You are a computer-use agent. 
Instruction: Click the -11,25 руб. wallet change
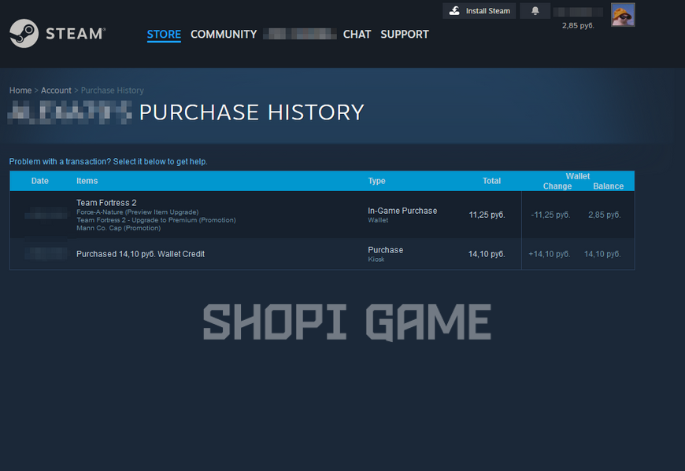pyautogui.click(x=550, y=215)
